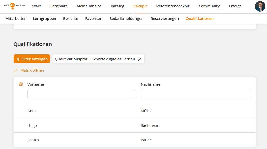Viewport: 267px width, 149px height.
Task: Open the Katalog page
Action: tap(117, 6)
